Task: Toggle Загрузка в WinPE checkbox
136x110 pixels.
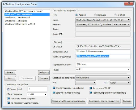Action: click(x=91, y=88)
